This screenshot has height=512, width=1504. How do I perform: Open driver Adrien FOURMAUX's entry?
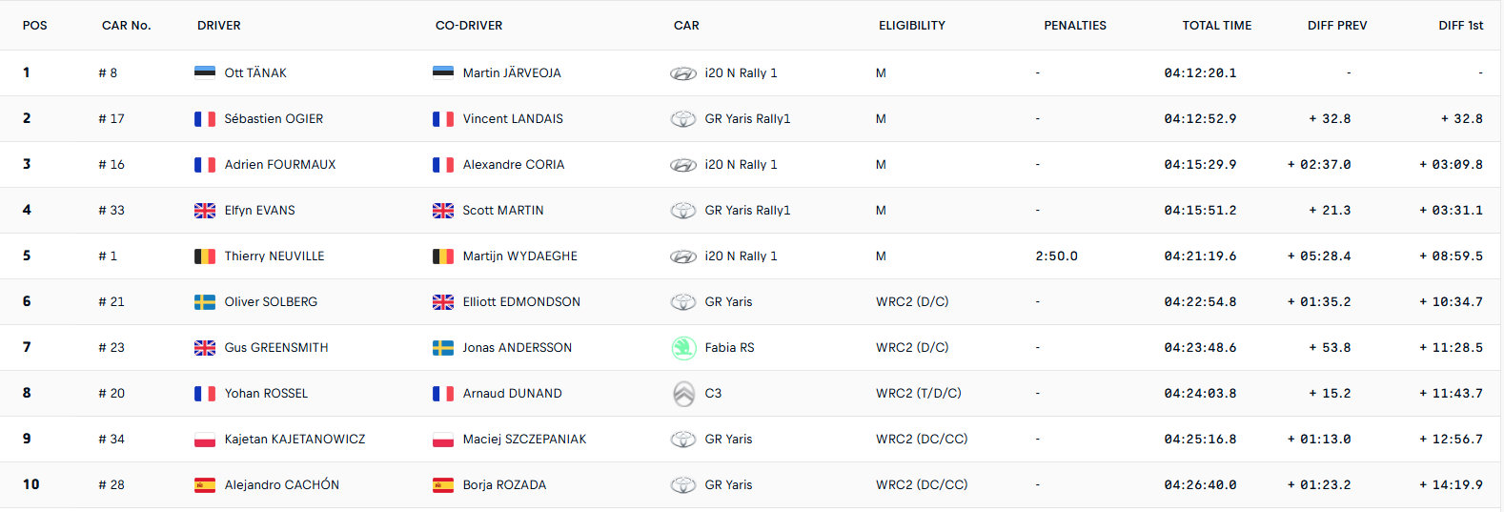[280, 164]
